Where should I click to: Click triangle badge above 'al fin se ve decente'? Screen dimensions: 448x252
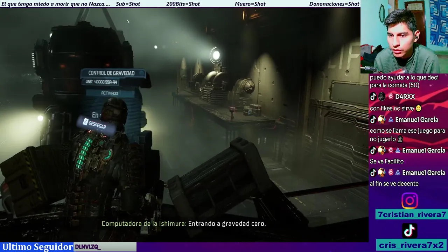[x=398, y=173]
